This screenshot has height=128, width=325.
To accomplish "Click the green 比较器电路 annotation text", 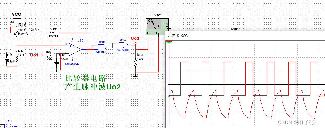I will (x=85, y=79).
